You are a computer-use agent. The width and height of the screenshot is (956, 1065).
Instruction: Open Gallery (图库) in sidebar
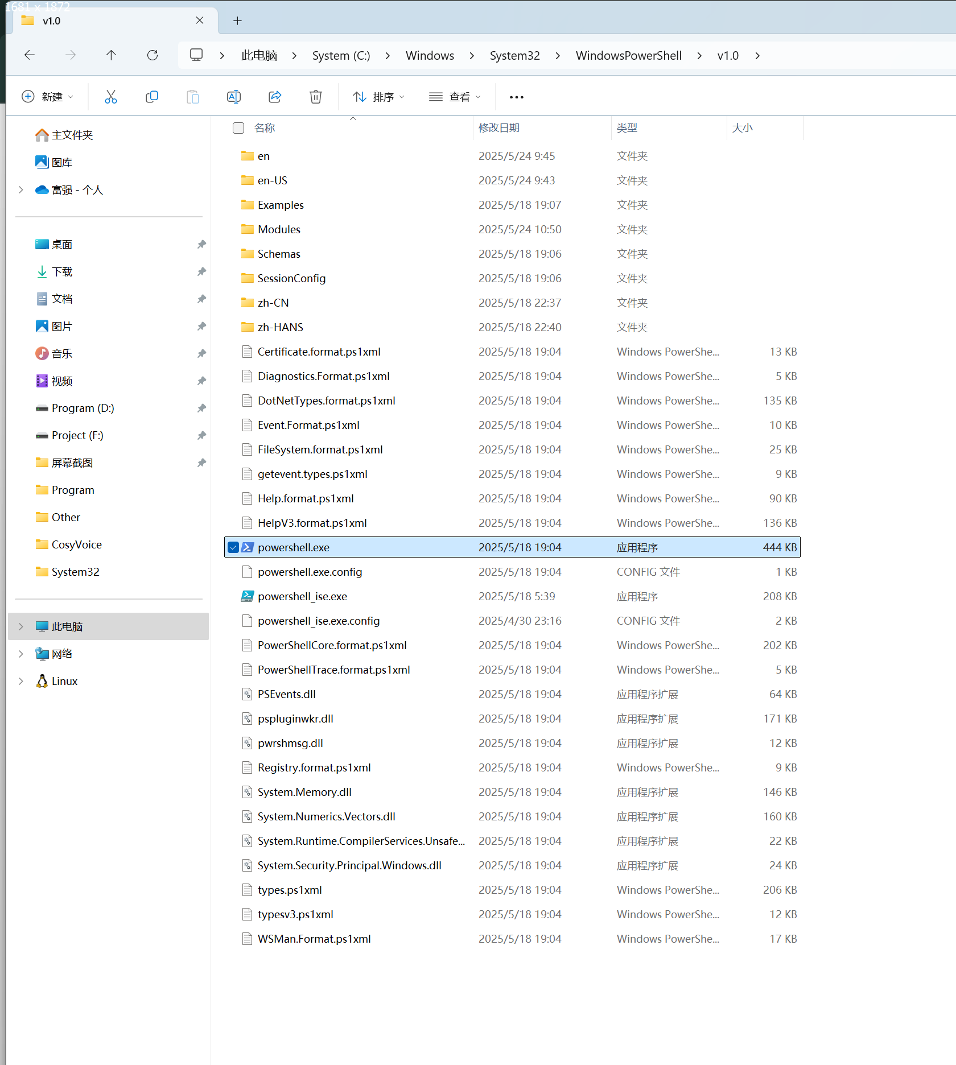pyautogui.click(x=54, y=162)
